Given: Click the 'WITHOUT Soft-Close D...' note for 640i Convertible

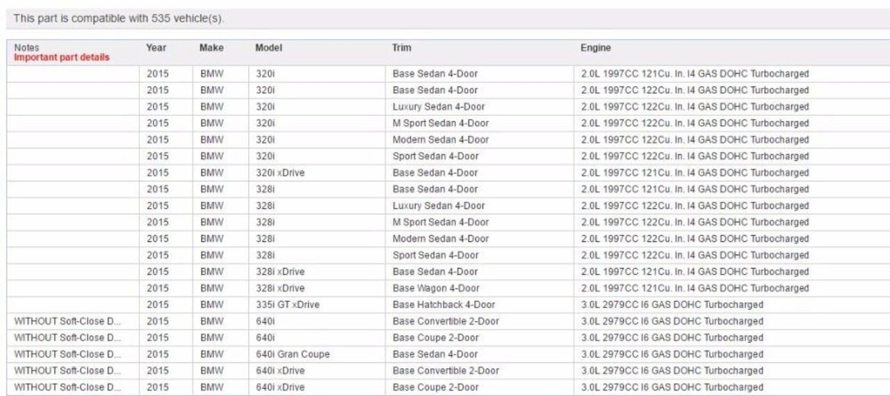Looking at the screenshot, I should tap(69, 321).
